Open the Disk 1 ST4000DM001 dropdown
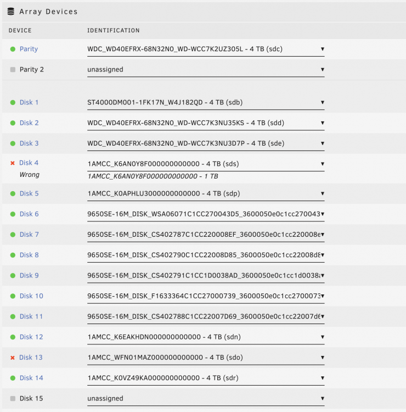The image size is (406, 412). [x=206, y=103]
